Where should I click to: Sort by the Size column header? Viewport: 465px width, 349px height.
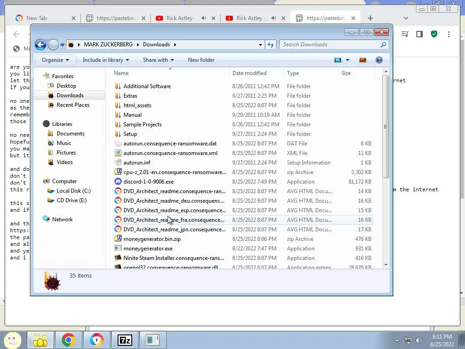pos(346,73)
